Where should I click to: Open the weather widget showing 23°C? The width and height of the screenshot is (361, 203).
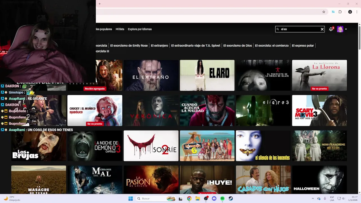tap(12, 198)
